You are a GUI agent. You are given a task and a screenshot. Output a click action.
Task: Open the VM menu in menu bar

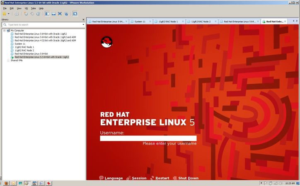point(25,8)
